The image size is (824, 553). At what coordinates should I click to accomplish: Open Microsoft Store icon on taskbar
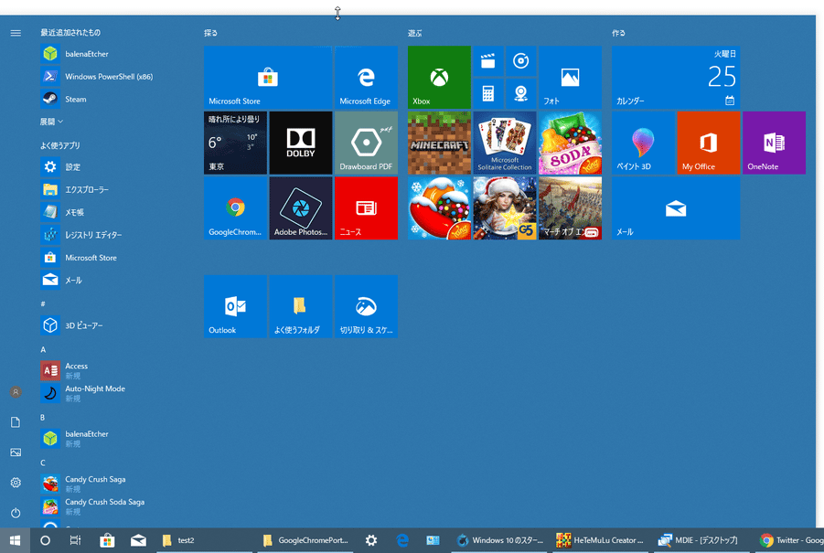click(107, 540)
